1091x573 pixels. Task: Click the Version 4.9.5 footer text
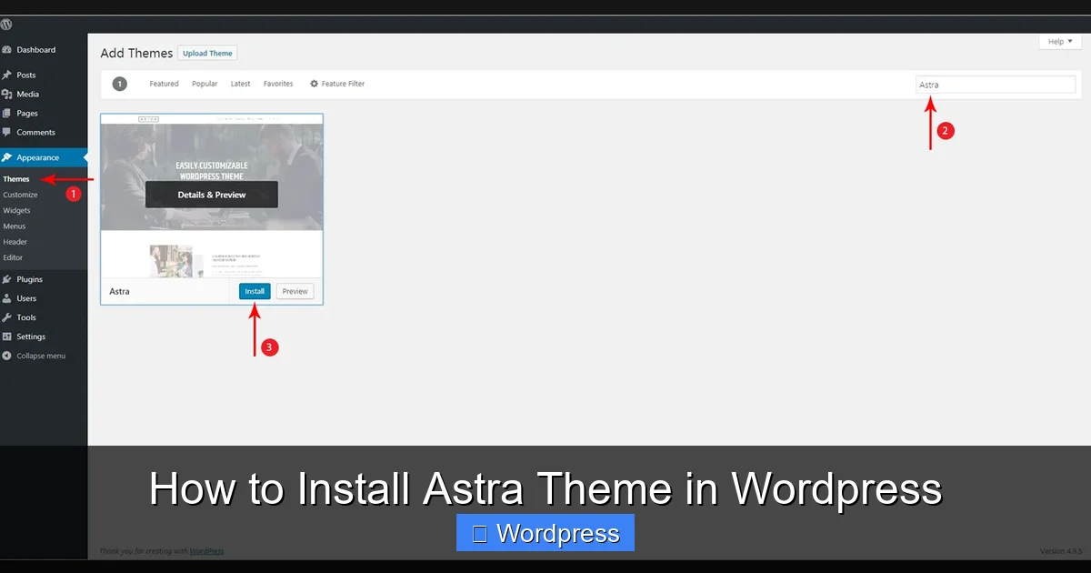pos(1062,551)
